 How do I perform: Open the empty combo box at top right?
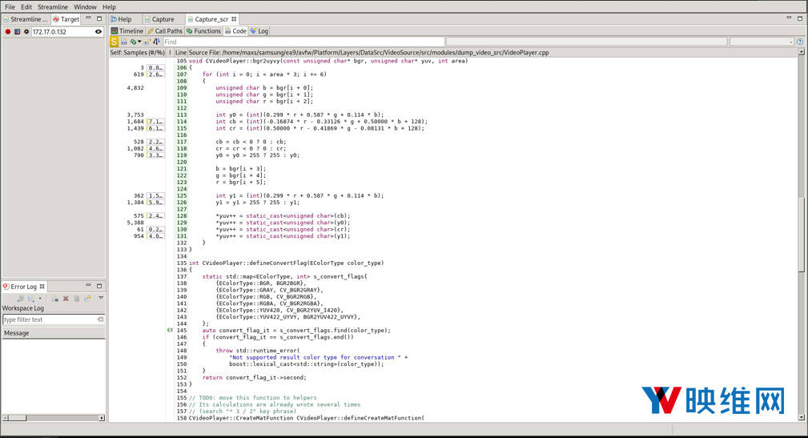(761, 42)
